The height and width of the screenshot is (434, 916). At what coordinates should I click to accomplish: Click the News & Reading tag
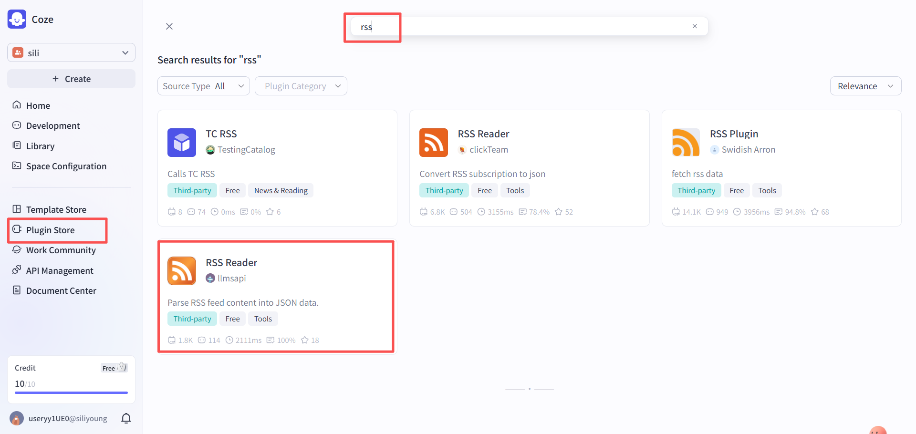click(281, 190)
